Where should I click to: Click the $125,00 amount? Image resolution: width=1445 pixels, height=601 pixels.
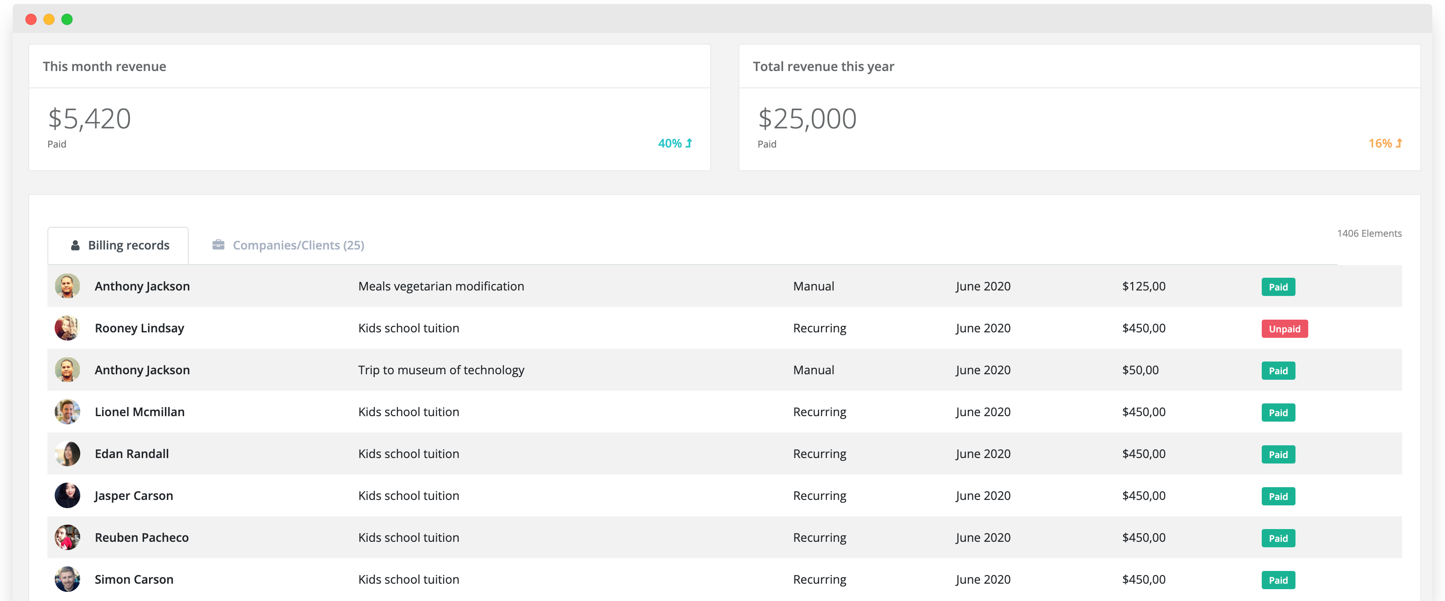click(1144, 286)
